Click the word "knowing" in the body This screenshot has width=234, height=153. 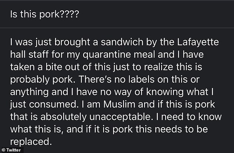(165, 92)
